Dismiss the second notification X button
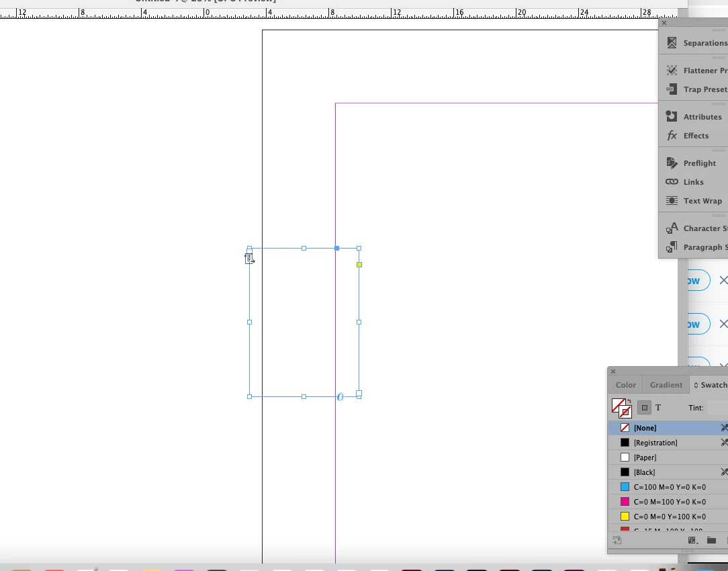The width and height of the screenshot is (728, 571). pyautogui.click(x=723, y=324)
